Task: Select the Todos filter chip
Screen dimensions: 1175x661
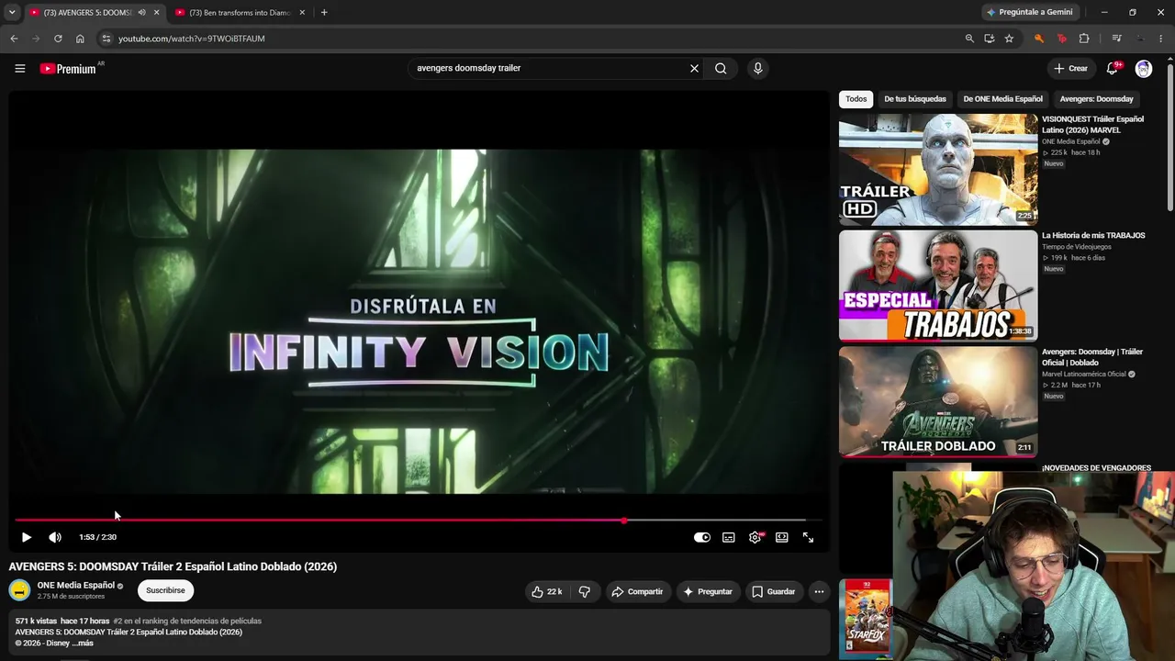Action: pyautogui.click(x=856, y=98)
